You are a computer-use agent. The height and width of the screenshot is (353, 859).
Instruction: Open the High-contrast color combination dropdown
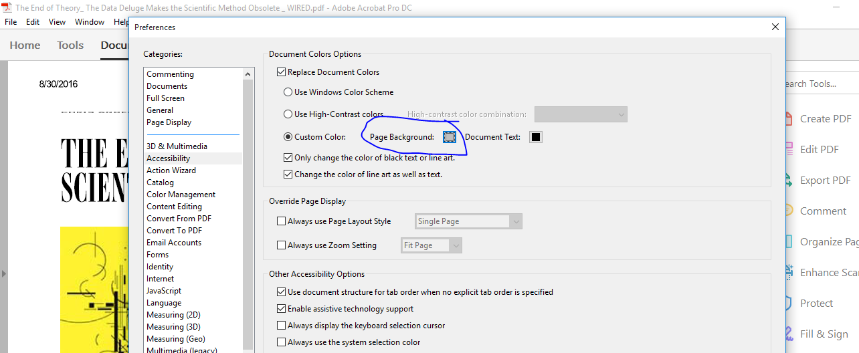(581, 114)
